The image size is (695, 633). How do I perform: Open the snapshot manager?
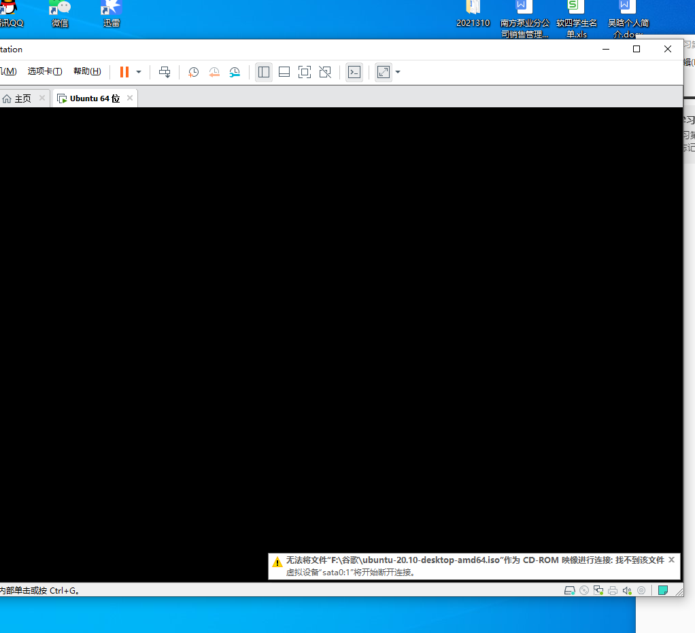[235, 72]
